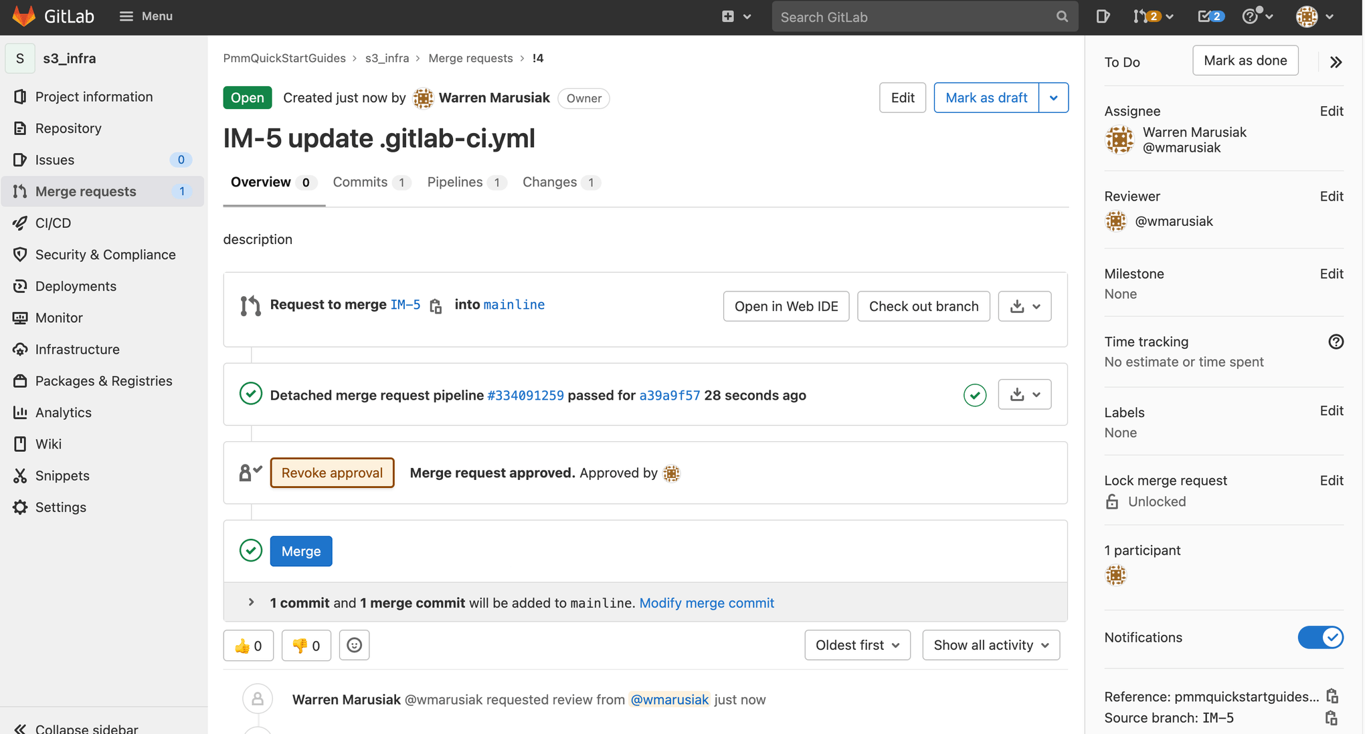Click the download/archive icon in pipeline row
Image resolution: width=1365 pixels, height=734 pixels.
point(1017,394)
